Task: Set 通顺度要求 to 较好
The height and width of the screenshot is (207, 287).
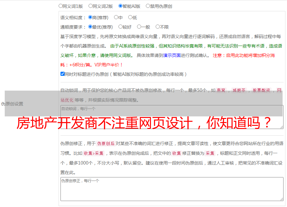Action: click(120, 27)
